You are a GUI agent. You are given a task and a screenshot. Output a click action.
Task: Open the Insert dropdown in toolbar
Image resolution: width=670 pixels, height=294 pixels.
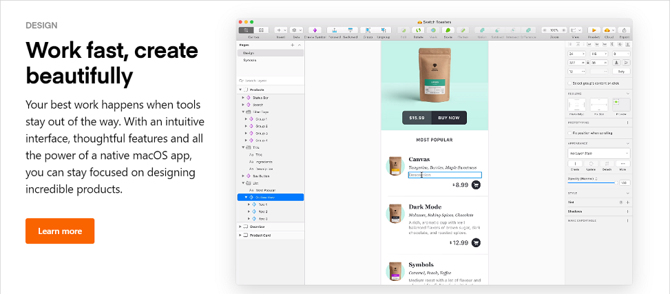[281, 30]
